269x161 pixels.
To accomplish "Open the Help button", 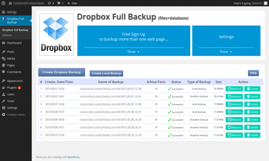I will [253, 73].
